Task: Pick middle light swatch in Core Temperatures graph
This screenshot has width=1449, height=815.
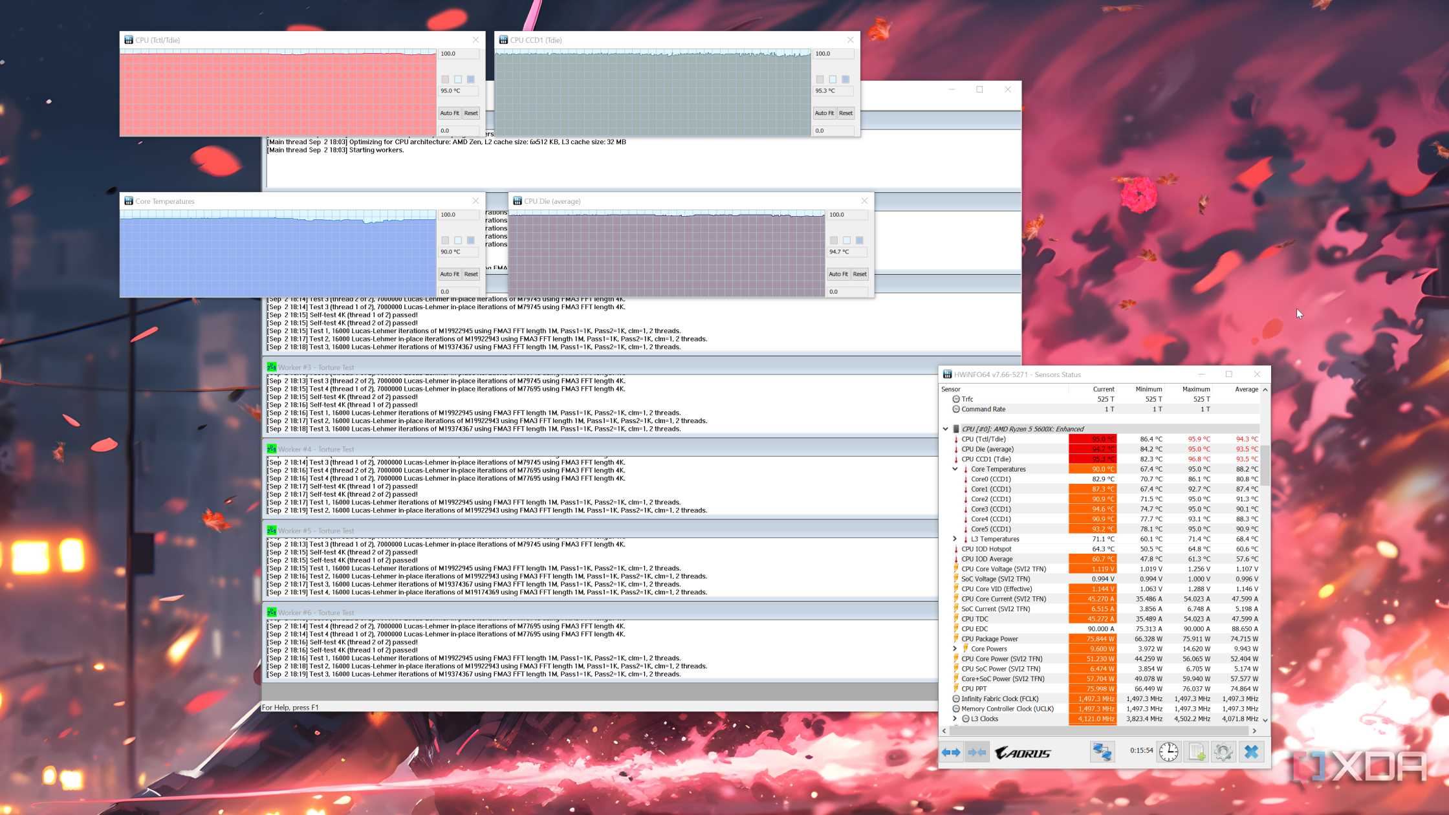Action: click(x=458, y=240)
